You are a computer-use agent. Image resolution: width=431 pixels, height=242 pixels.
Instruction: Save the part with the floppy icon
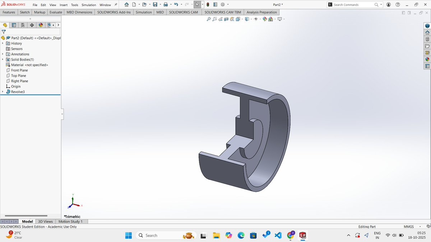155,5
